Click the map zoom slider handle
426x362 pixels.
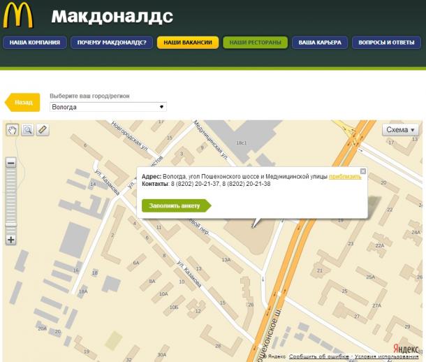pyautogui.click(x=11, y=225)
